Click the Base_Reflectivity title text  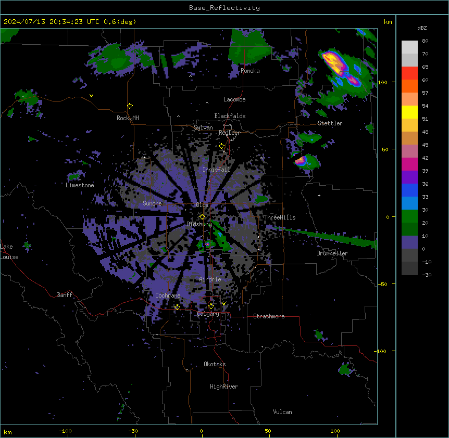pos(224,8)
